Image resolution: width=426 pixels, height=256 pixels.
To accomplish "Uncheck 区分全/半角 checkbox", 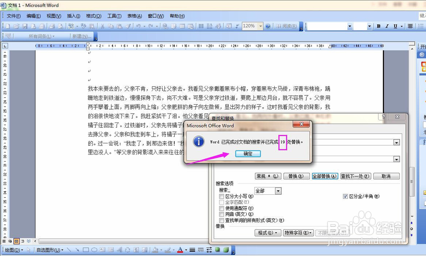I will click(345, 196).
